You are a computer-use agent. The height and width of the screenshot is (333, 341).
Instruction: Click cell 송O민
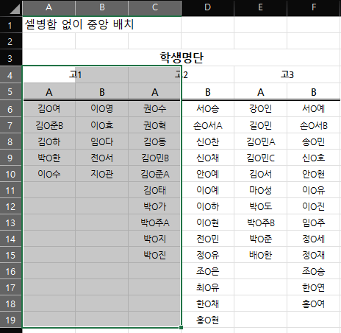314,141
